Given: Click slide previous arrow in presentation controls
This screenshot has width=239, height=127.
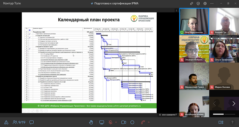Looking at the screenshot, I should tap(24, 111).
